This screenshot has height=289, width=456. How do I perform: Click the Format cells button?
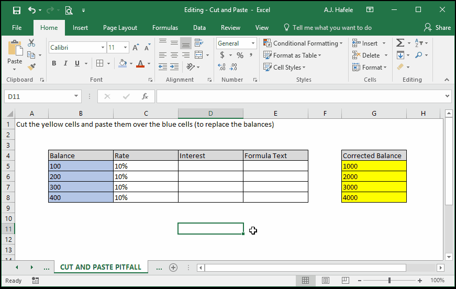click(x=369, y=68)
